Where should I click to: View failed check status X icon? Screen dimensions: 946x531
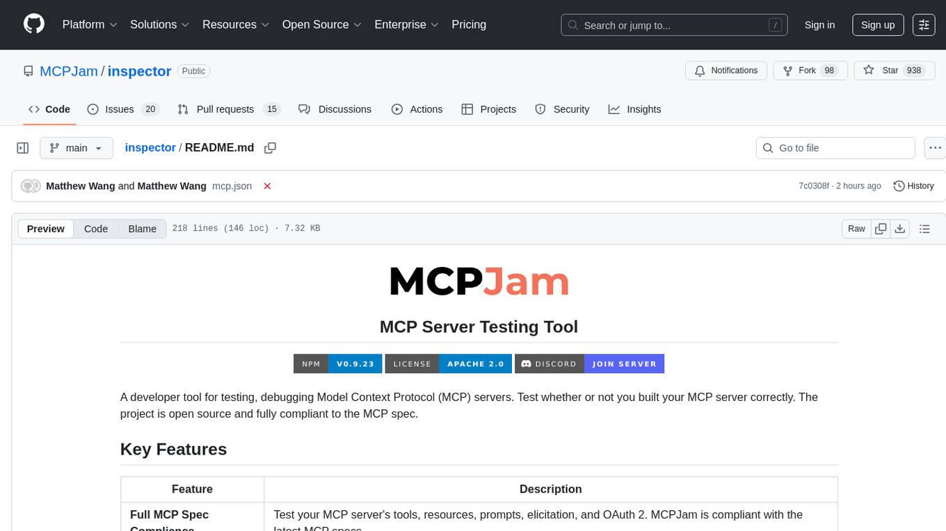tap(267, 186)
